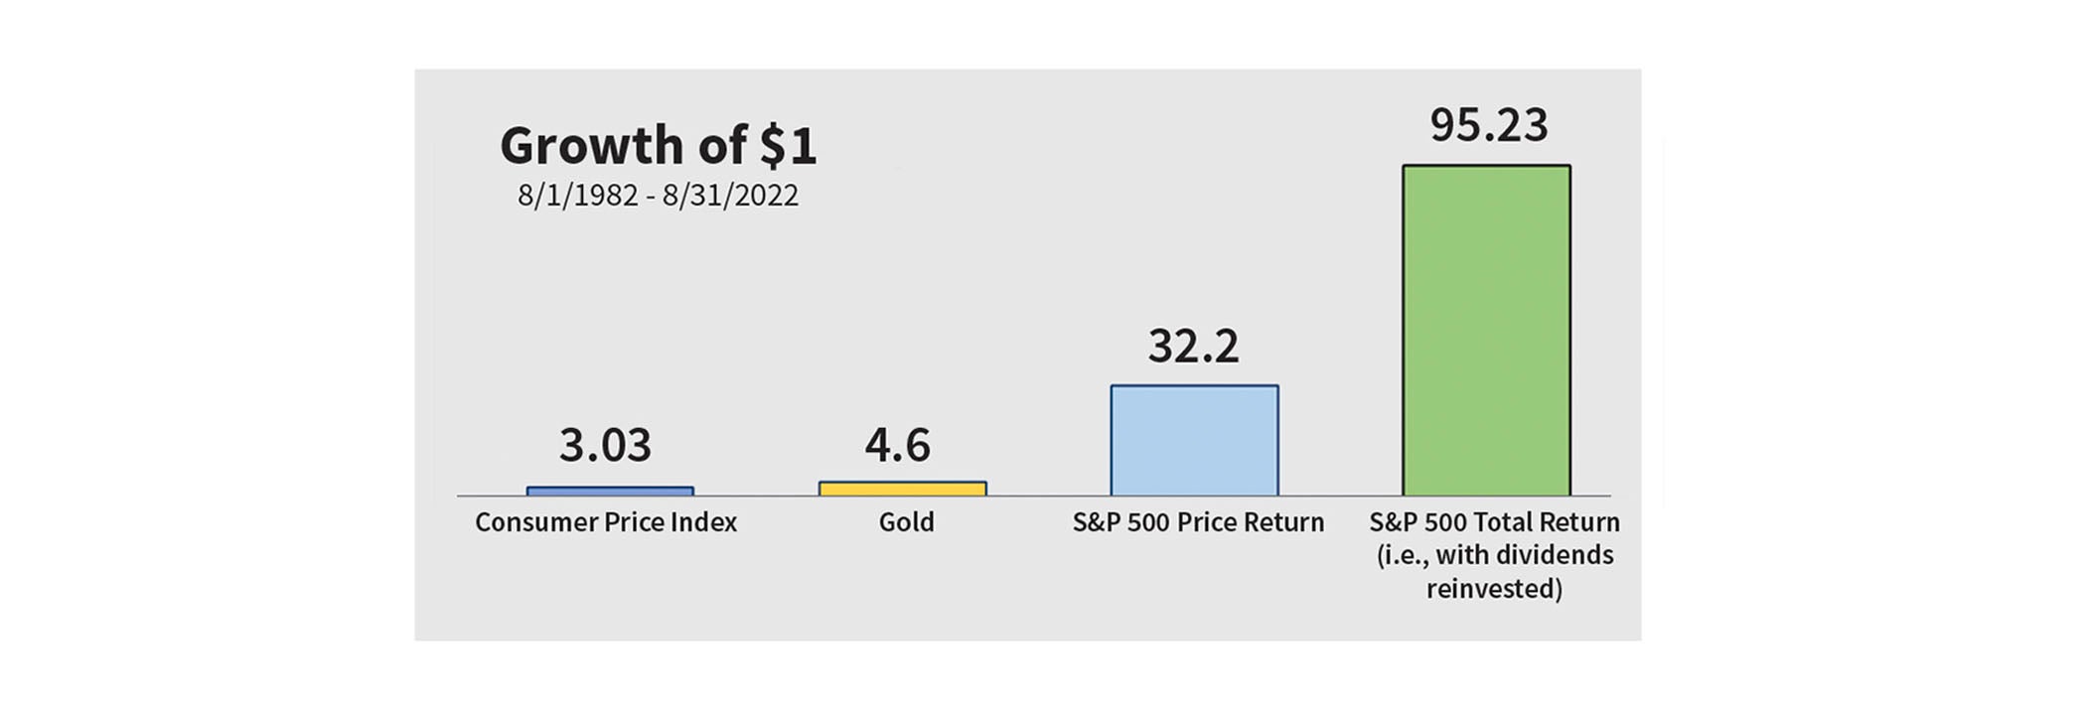Click the 3.03 value label
The height and width of the screenshot is (715, 2086).
605,445
